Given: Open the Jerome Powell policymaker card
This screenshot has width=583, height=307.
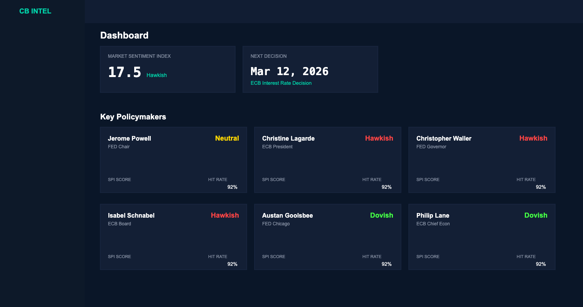Looking at the screenshot, I should tap(173, 159).
